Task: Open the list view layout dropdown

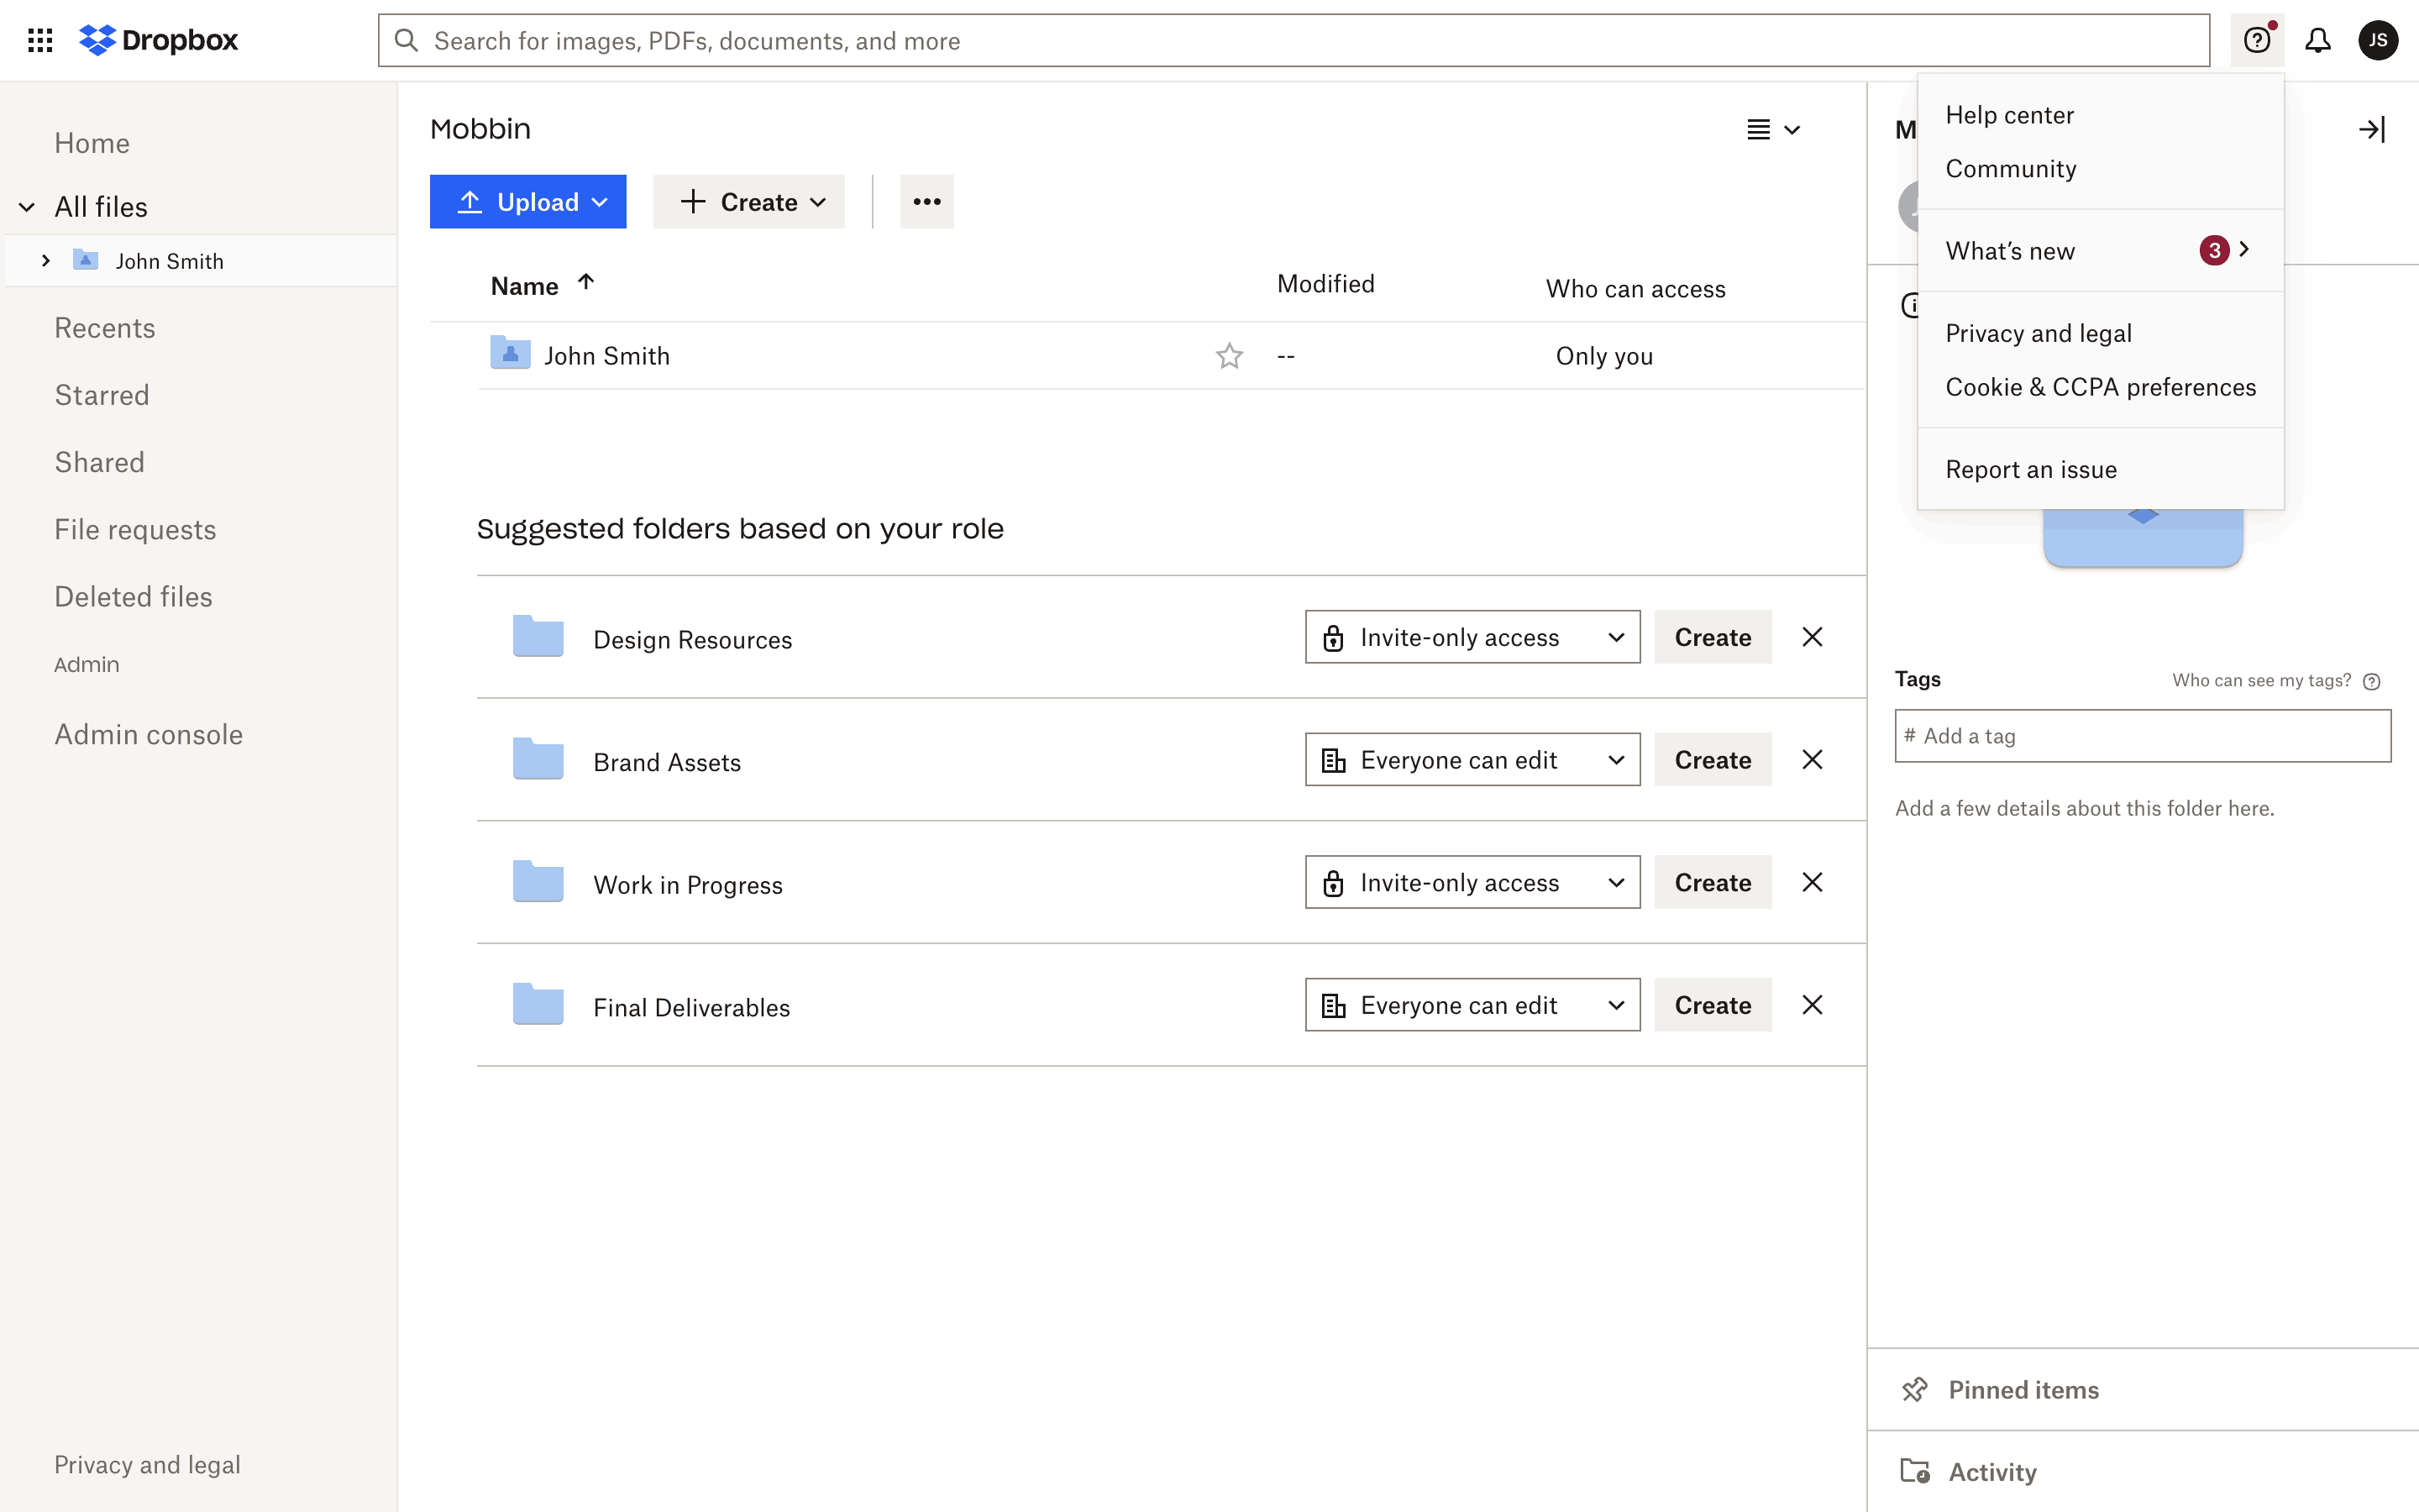Action: [1772, 130]
